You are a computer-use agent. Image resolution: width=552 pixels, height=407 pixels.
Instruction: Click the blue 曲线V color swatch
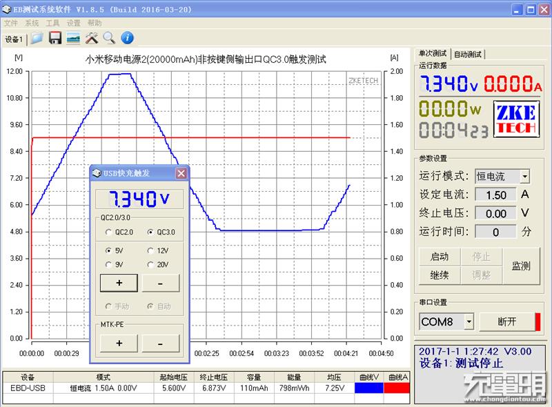point(368,388)
